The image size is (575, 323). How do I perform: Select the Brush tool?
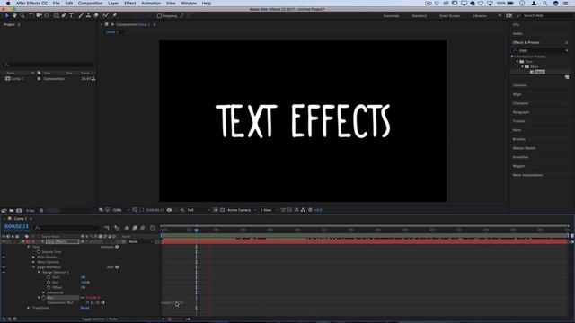point(81,16)
